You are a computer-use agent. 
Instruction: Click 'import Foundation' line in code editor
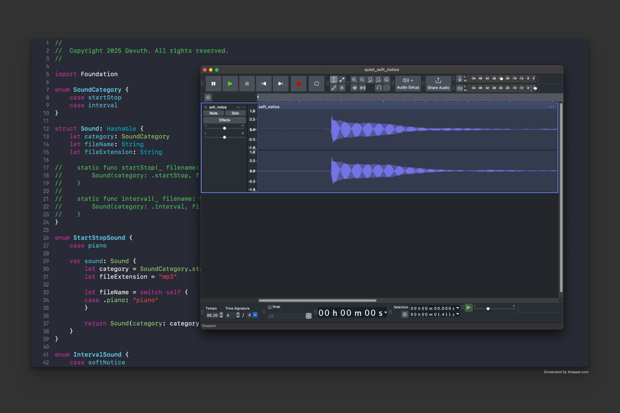click(x=86, y=74)
